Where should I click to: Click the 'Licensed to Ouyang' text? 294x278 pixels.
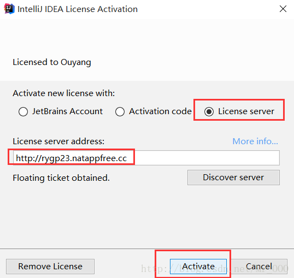[52, 62]
